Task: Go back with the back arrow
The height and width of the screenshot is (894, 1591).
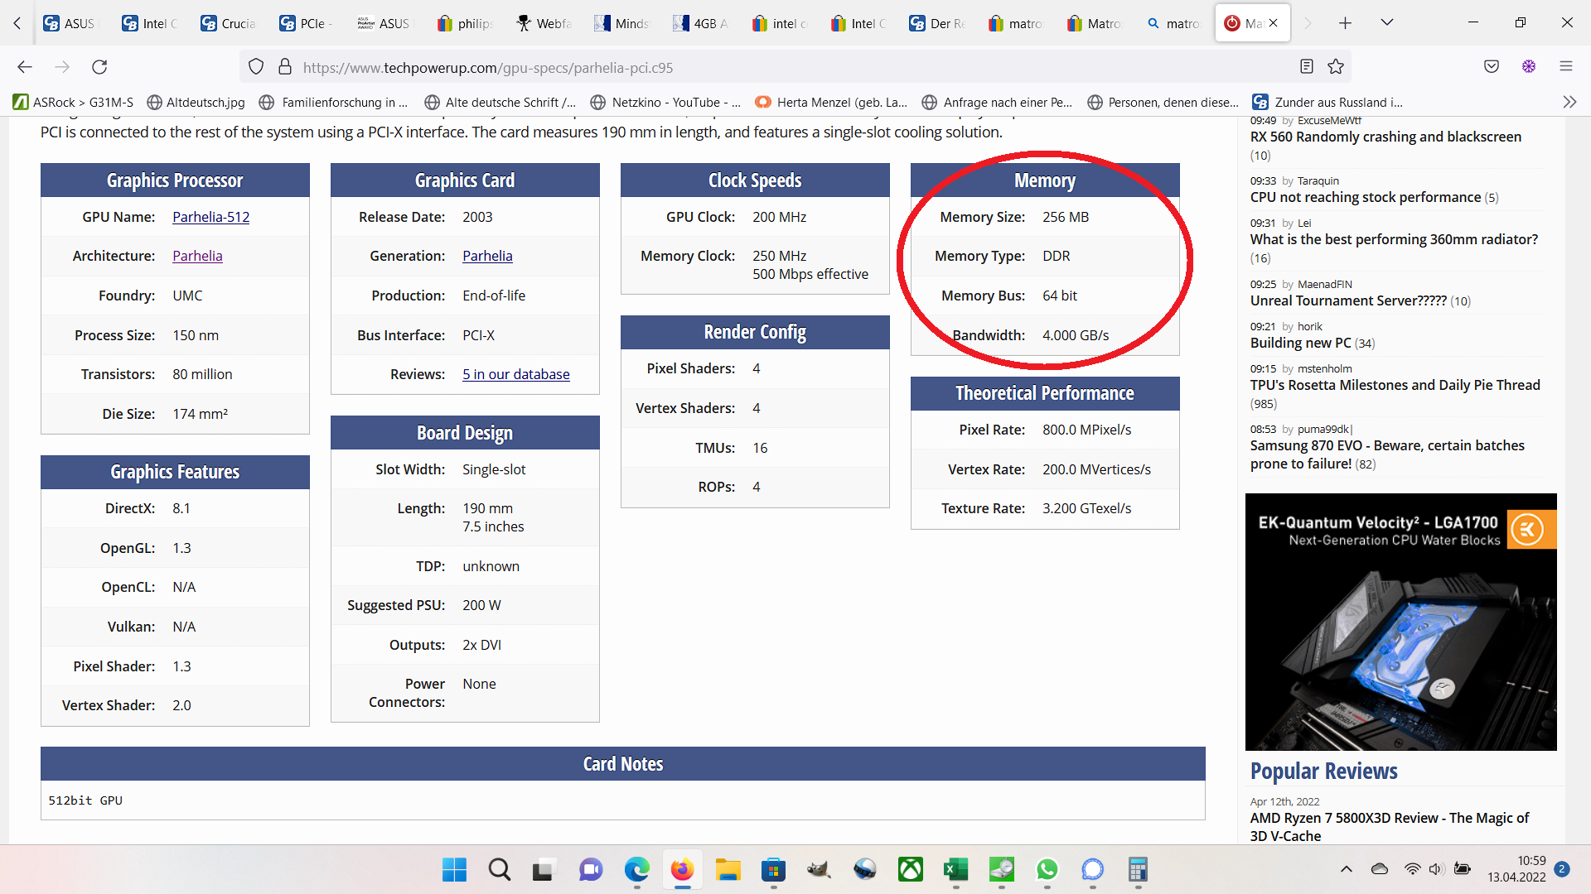Action: (x=25, y=67)
